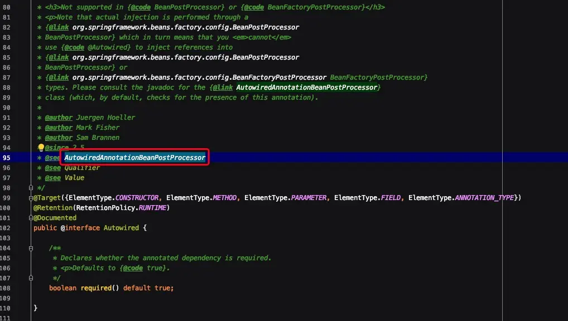Click the @link tag on line 88

tap(223, 87)
